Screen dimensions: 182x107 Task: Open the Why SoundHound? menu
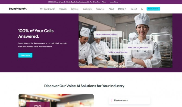point(47,9)
